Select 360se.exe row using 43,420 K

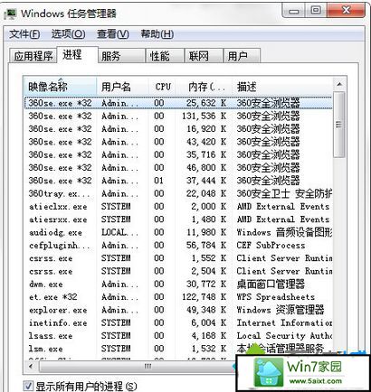(178, 142)
